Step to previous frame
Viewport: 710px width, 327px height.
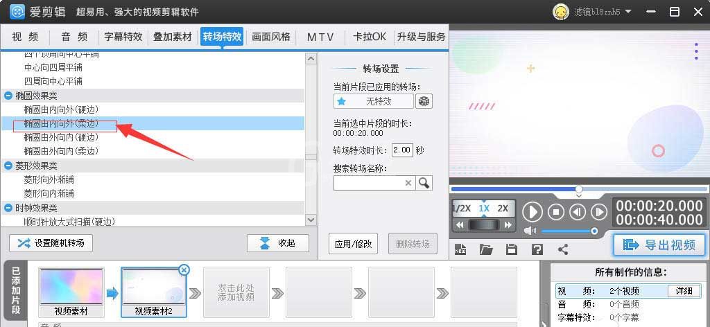pyautogui.click(x=578, y=212)
